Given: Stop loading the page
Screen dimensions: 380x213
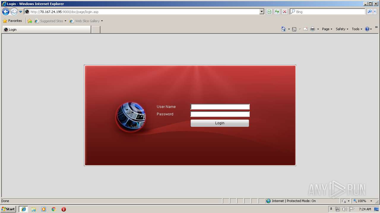Looking at the screenshot, I should point(285,12).
